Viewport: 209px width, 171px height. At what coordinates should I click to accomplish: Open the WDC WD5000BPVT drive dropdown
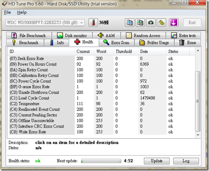click(45, 23)
